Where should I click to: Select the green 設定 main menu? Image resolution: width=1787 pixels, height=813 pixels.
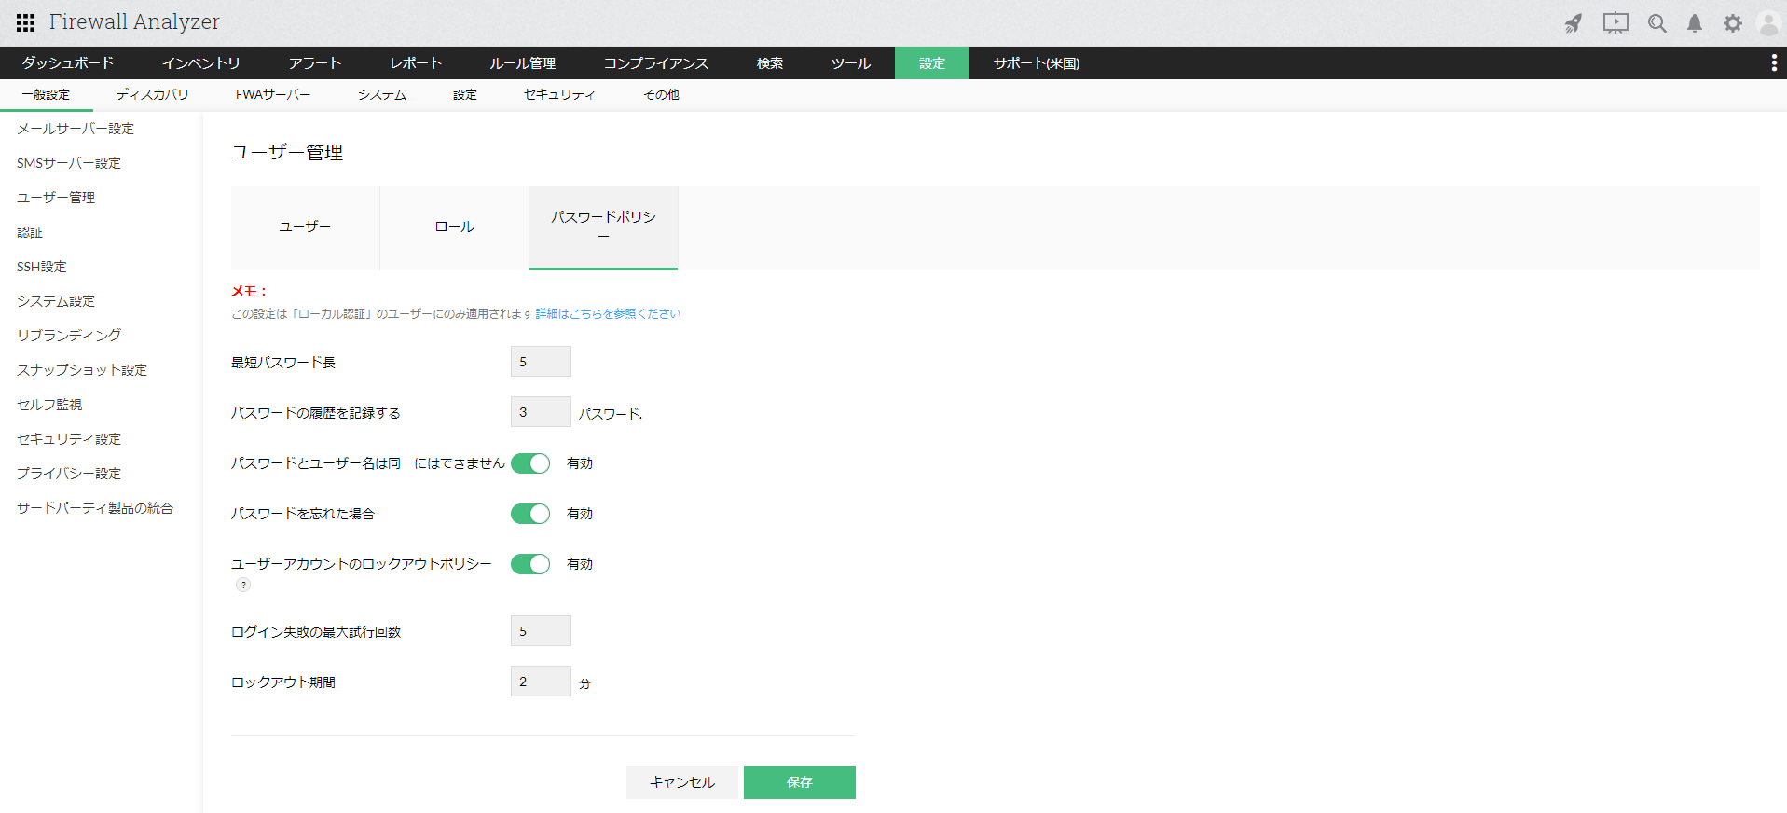[x=932, y=62]
